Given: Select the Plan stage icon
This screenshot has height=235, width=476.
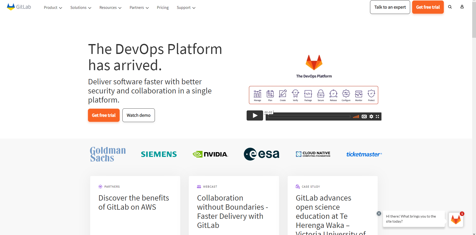Looking at the screenshot, I should [270, 95].
